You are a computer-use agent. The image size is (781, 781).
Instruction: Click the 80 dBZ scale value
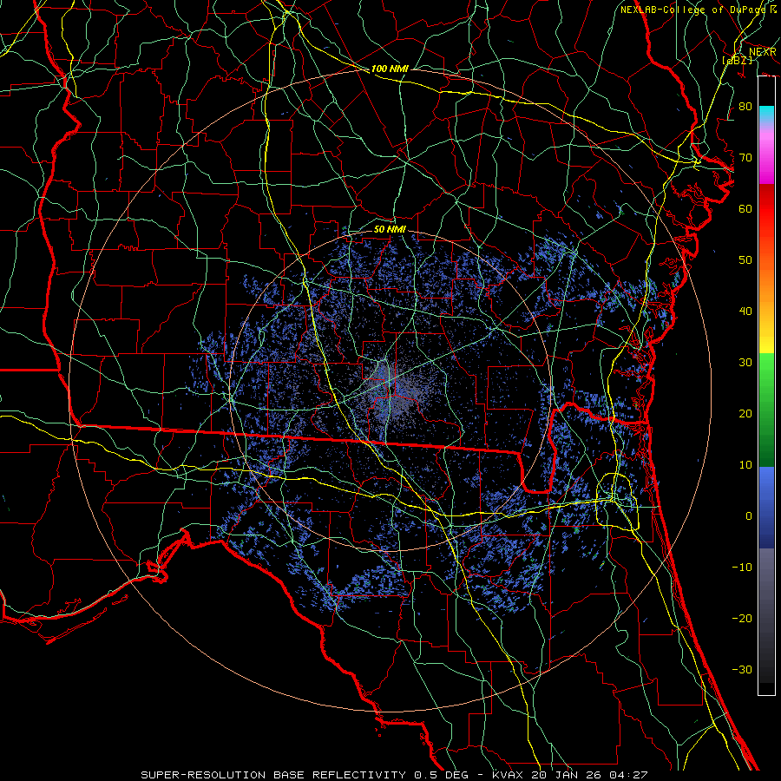point(745,107)
